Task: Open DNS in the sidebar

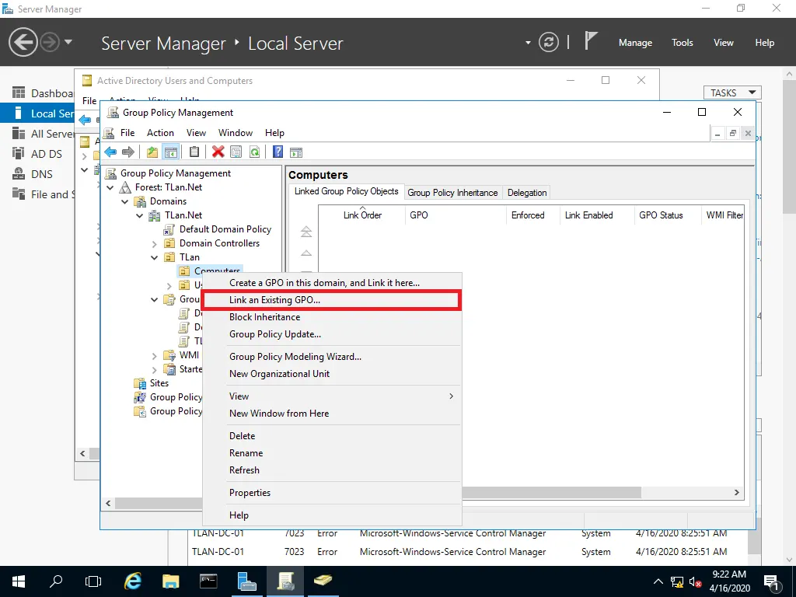Action: click(37, 174)
